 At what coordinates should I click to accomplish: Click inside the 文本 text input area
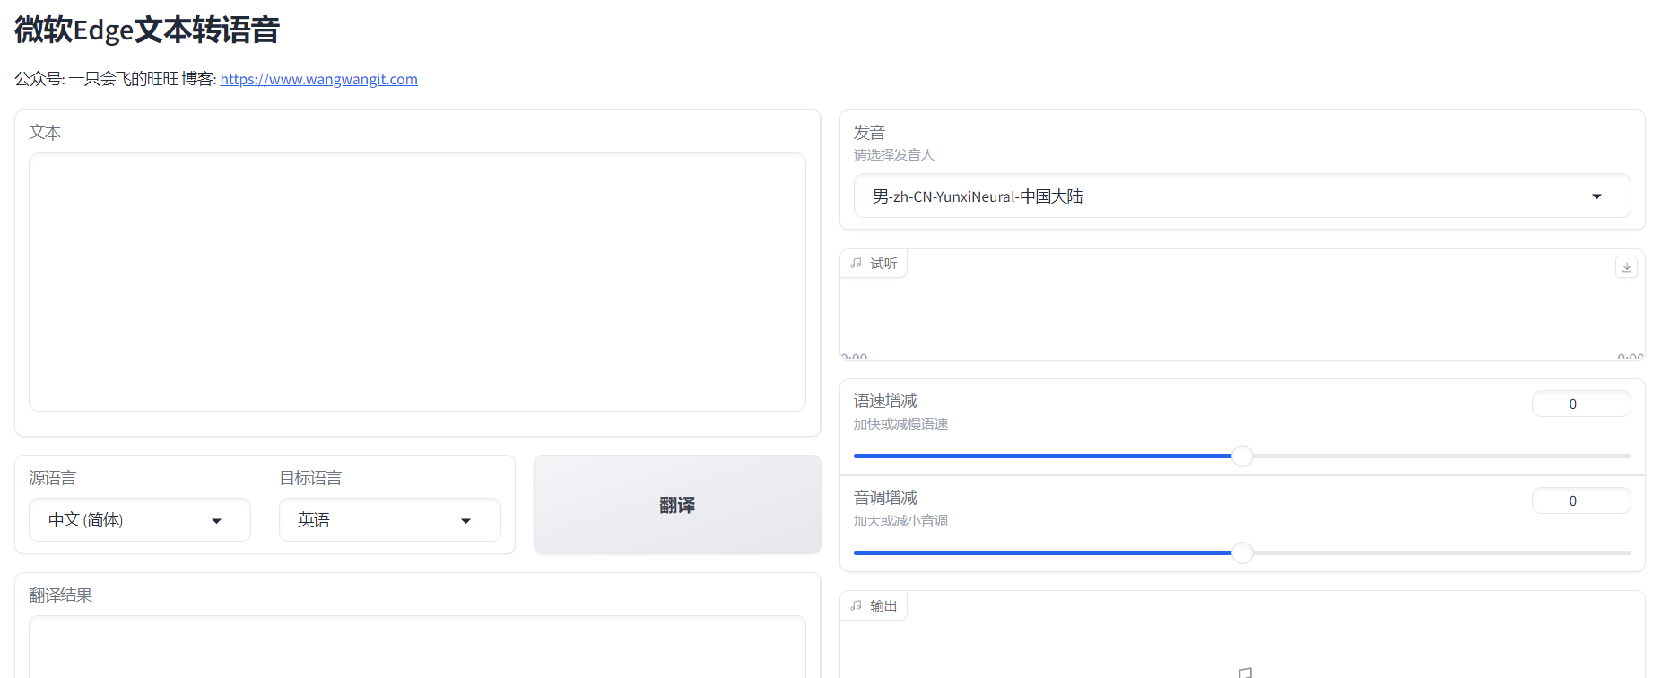417,282
